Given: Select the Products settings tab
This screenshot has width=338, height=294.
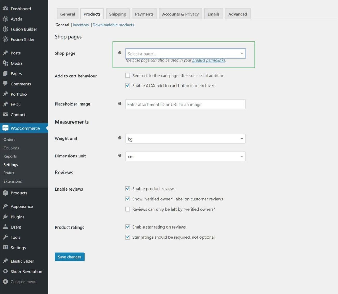Looking at the screenshot, I should (x=92, y=14).
